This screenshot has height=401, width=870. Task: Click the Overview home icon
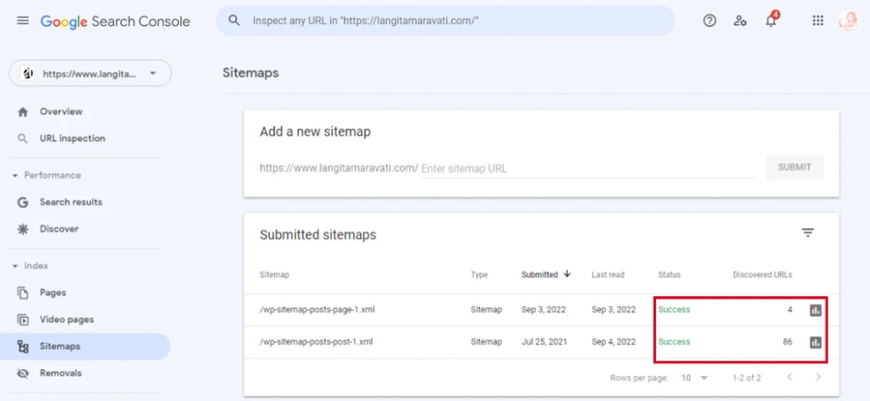tap(22, 112)
